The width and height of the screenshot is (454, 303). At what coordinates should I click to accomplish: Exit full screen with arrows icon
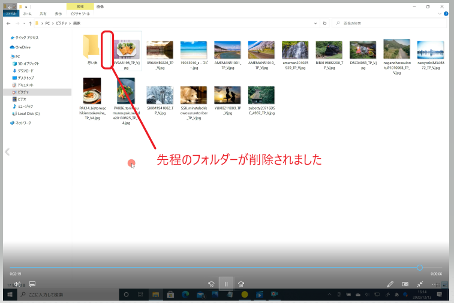tap(420, 284)
